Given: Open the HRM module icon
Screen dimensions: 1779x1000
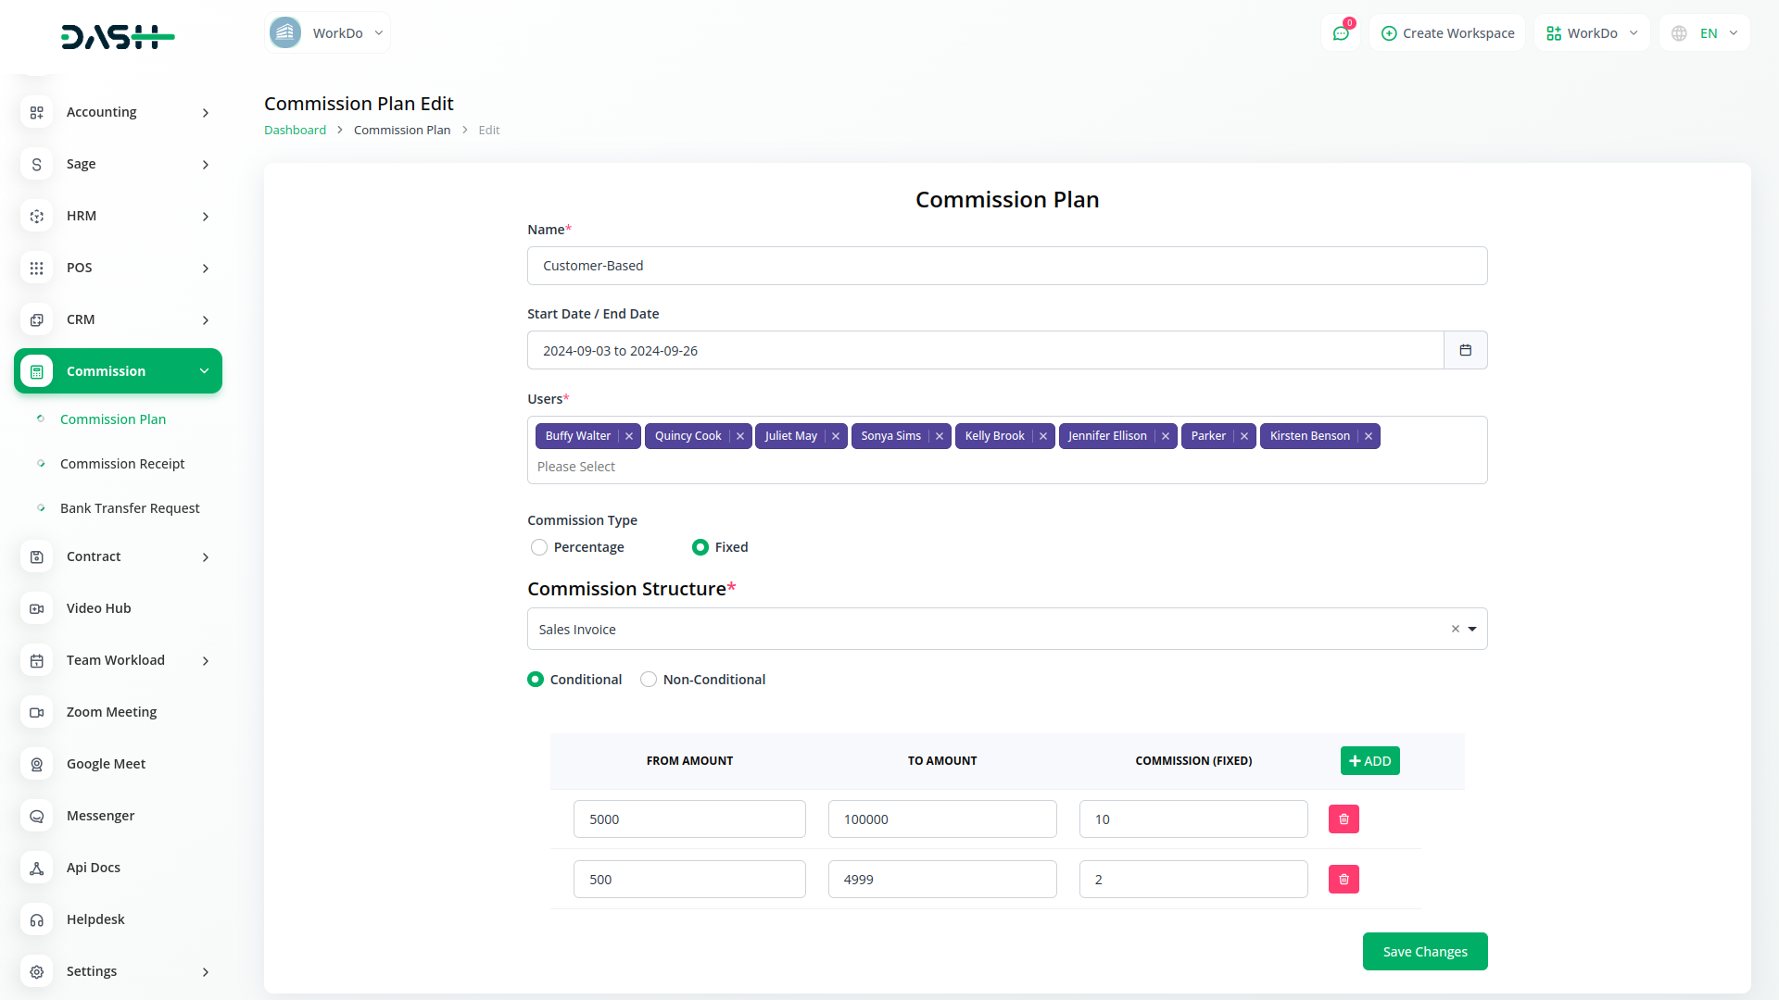Looking at the screenshot, I should tap(36, 216).
